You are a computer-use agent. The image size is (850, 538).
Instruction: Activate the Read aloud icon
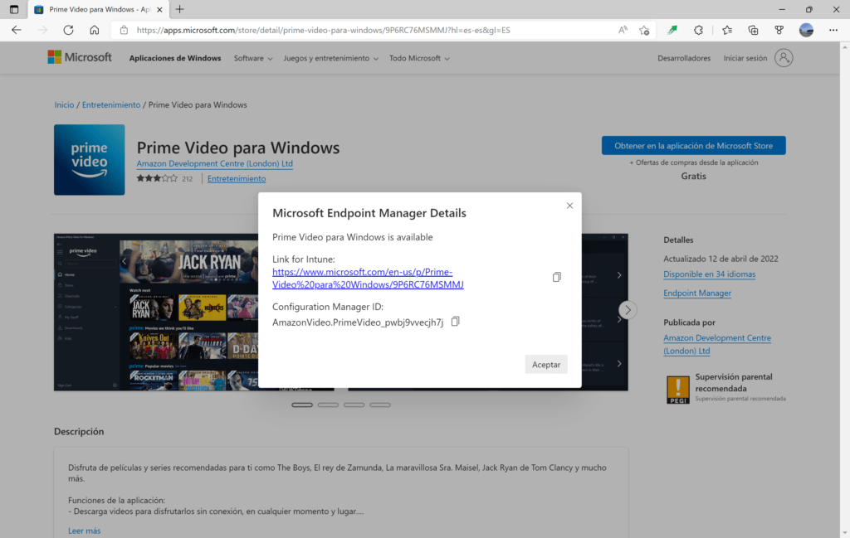click(x=623, y=31)
